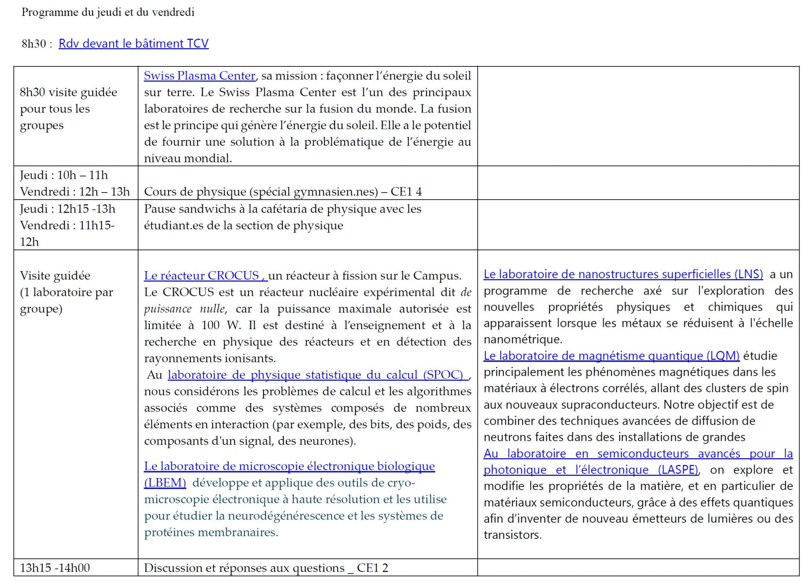Visit the nanostructures superficielles (LNS) link

(623, 274)
